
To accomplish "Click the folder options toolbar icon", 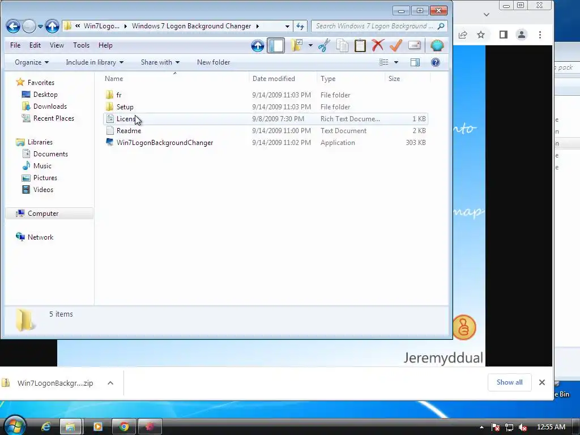I will tap(297, 45).
